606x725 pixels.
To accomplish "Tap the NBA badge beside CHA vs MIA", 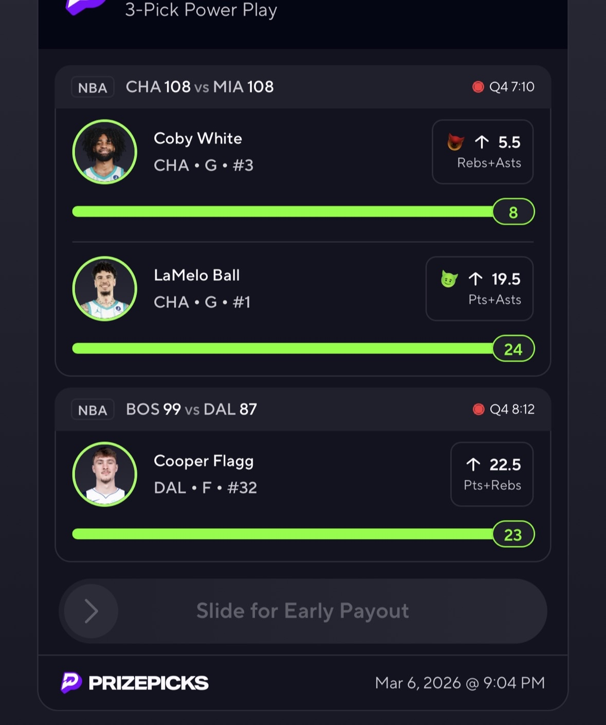I will coord(93,87).
